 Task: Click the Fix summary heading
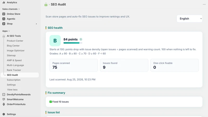coord(56,93)
